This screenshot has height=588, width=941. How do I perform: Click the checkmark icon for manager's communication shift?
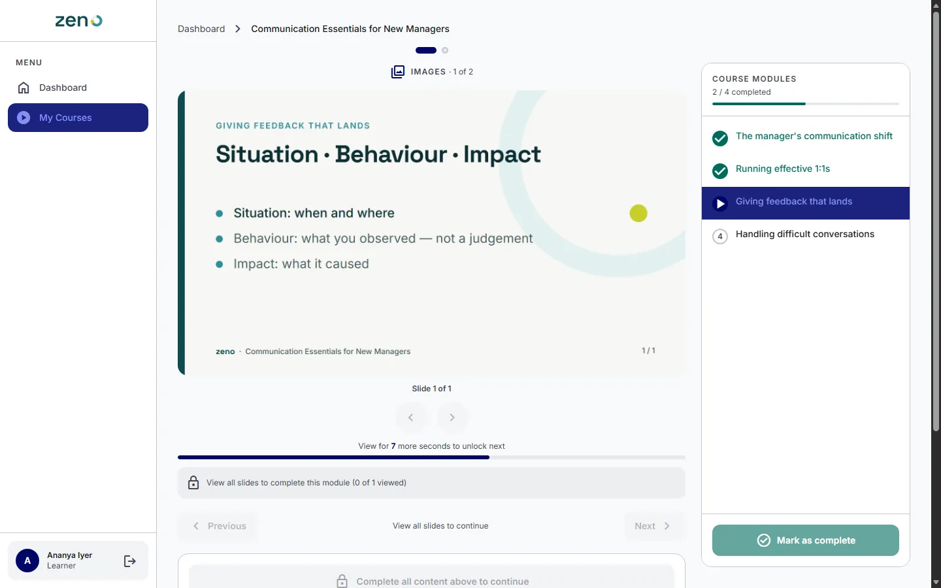(x=720, y=139)
